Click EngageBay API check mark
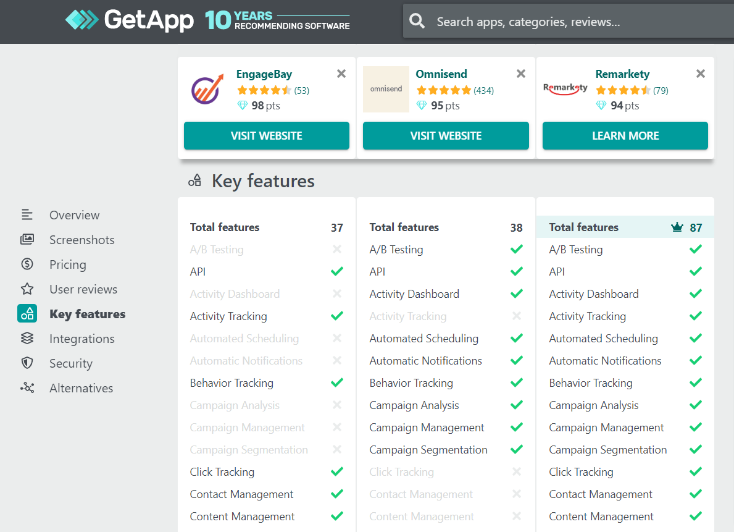Image resolution: width=734 pixels, height=532 pixels. point(337,271)
